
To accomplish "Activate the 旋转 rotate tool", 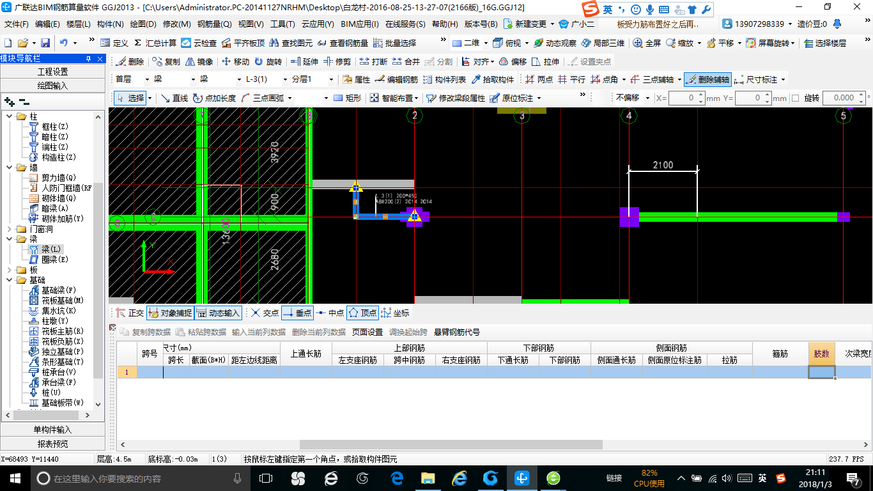I will [x=268, y=61].
